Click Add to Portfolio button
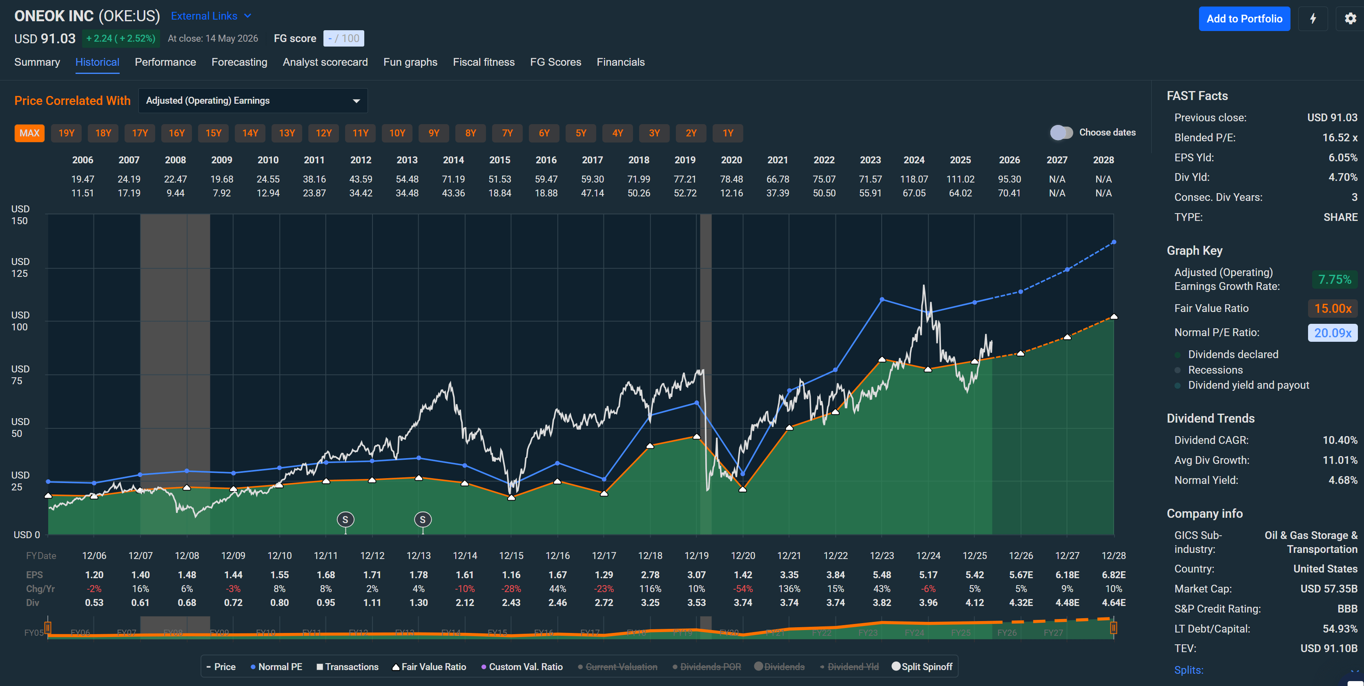 [1244, 18]
